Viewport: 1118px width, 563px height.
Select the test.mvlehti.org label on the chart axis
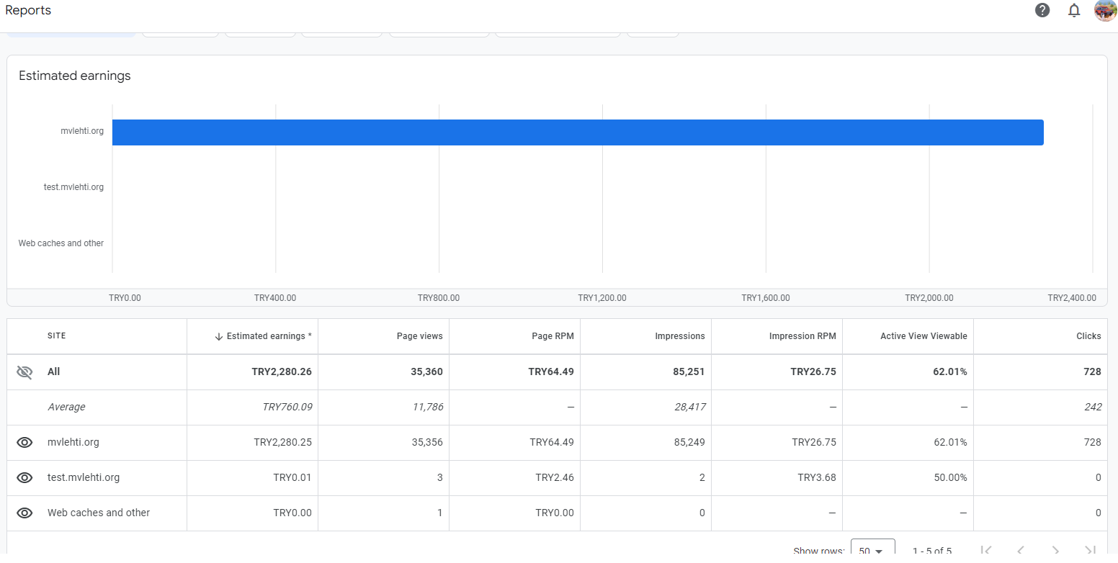73,187
